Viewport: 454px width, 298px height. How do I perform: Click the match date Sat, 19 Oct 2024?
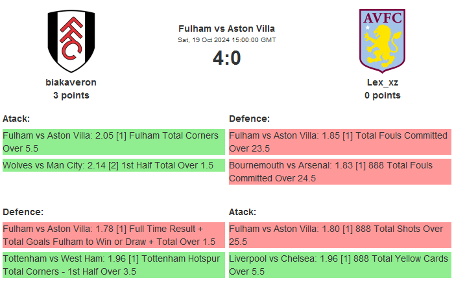pos(226,40)
